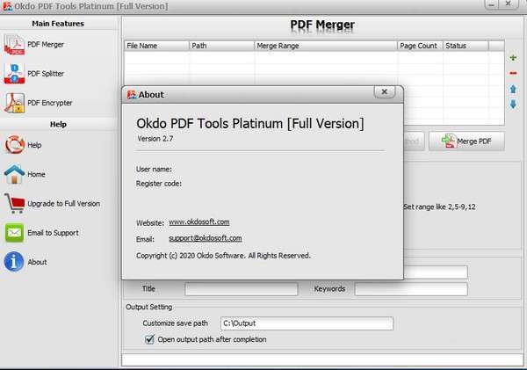The image size is (527, 370).
Task: Click the Merge Range column header
Action: pos(326,46)
